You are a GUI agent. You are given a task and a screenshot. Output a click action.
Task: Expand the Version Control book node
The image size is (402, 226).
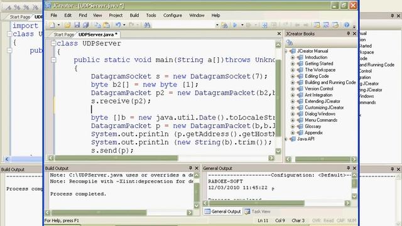(x=293, y=89)
